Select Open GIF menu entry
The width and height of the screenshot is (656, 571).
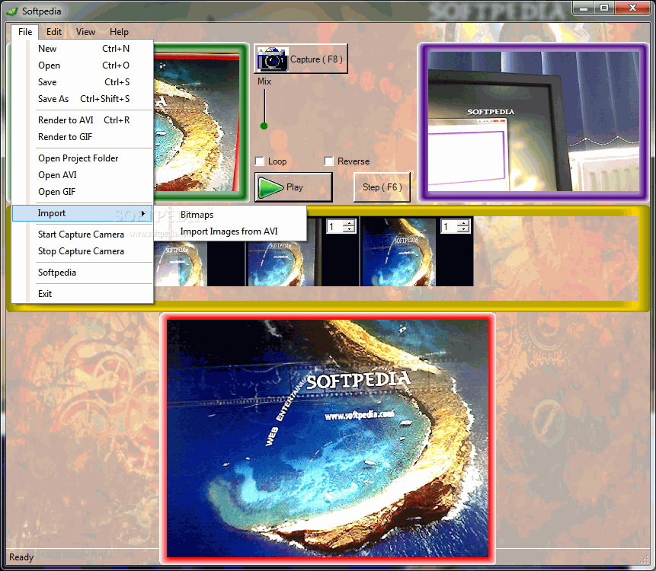tap(83, 191)
